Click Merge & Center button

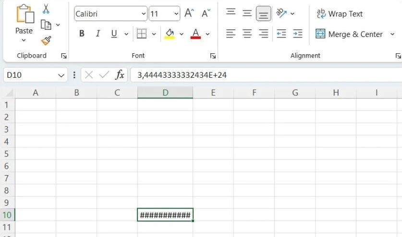[349, 34]
